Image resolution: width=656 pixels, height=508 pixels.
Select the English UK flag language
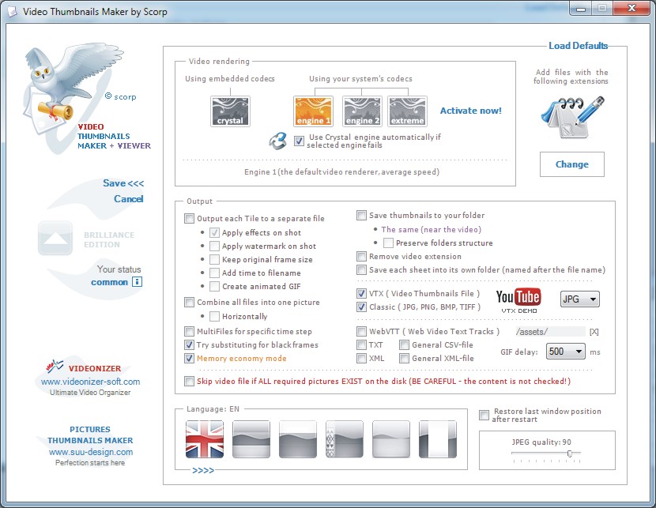[205, 439]
